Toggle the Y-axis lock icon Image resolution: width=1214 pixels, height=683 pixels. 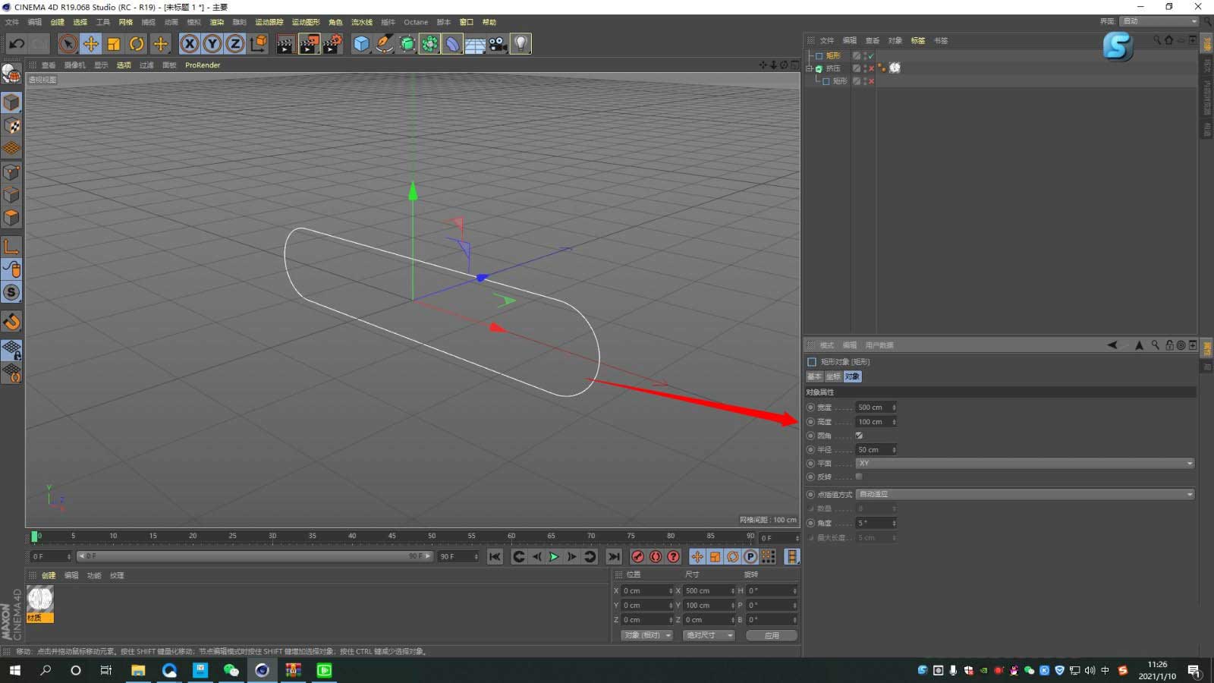click(212, 43)
